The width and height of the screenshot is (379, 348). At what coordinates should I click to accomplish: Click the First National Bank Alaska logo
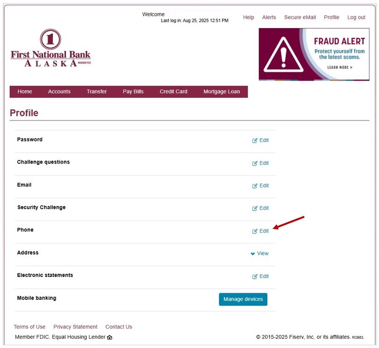pyautogui.click(x=50, y=48)
